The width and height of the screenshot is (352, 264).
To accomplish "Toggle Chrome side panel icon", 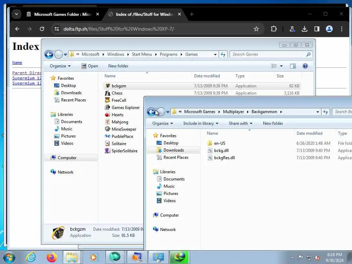I will [x=317, y=29].
